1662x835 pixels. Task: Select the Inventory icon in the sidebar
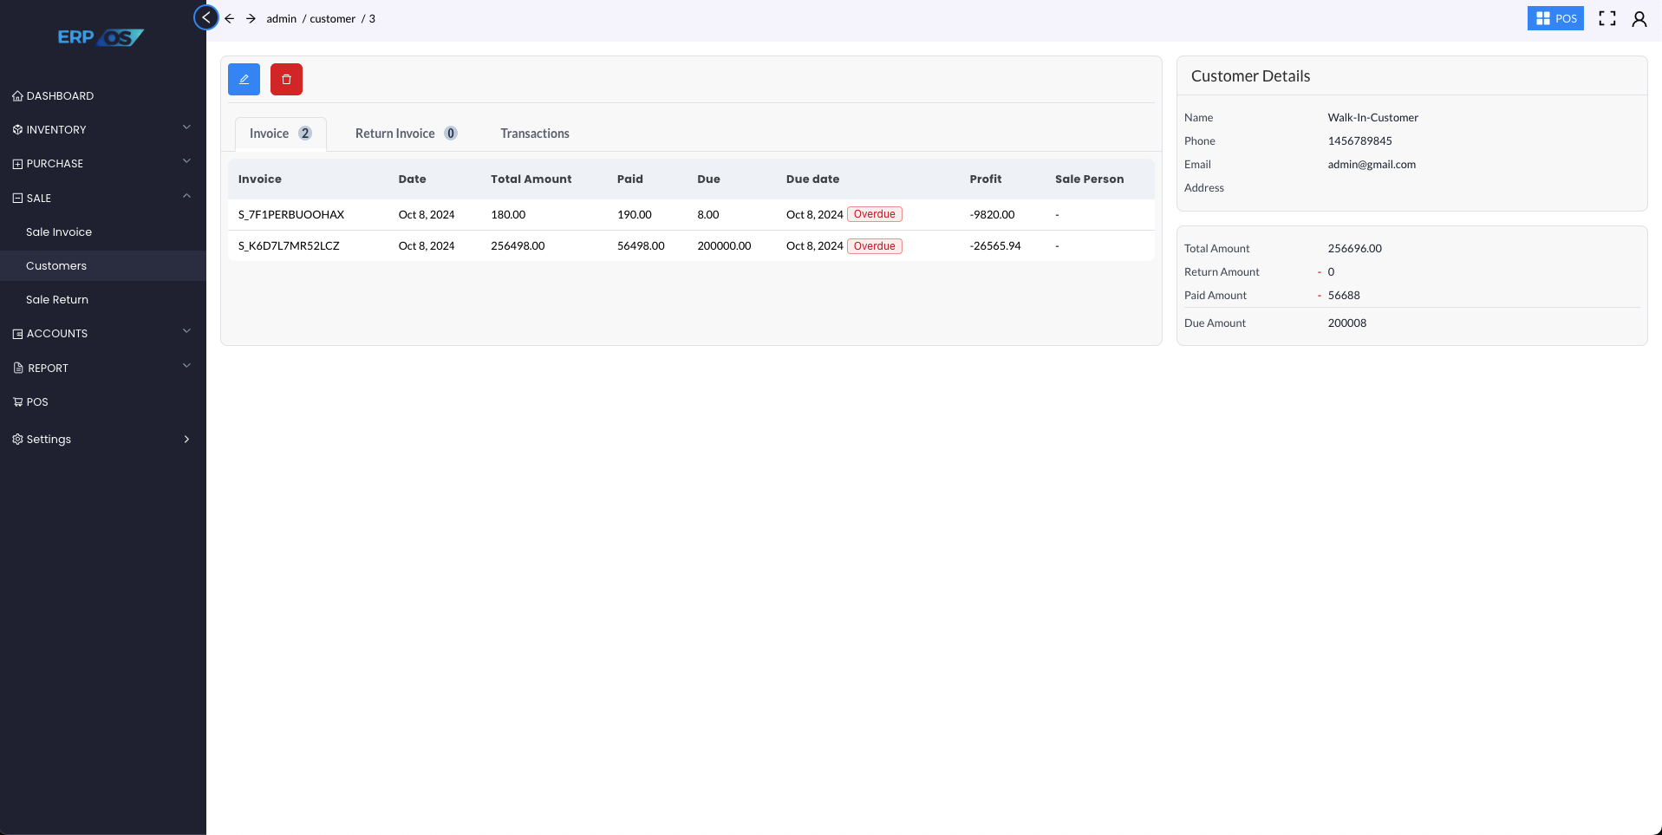[17, 129]
